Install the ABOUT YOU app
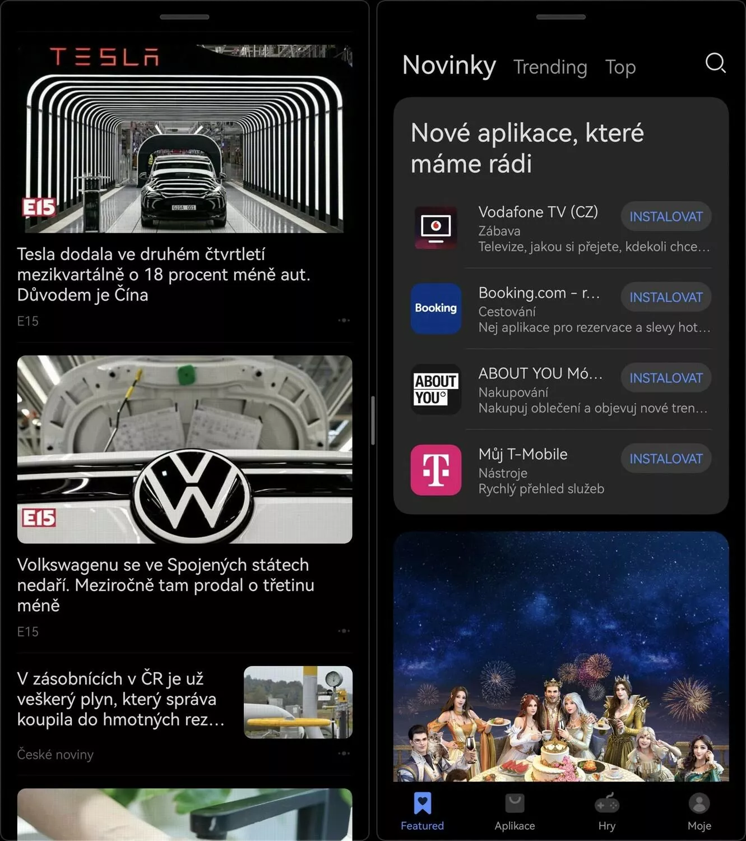The height and width of the screenshot is (841, 746). (666, 378)
